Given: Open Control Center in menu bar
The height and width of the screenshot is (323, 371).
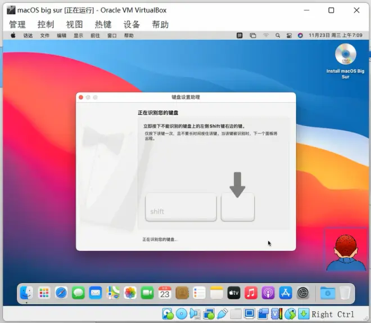Looking at the screenshot, I should pos(289,35).
